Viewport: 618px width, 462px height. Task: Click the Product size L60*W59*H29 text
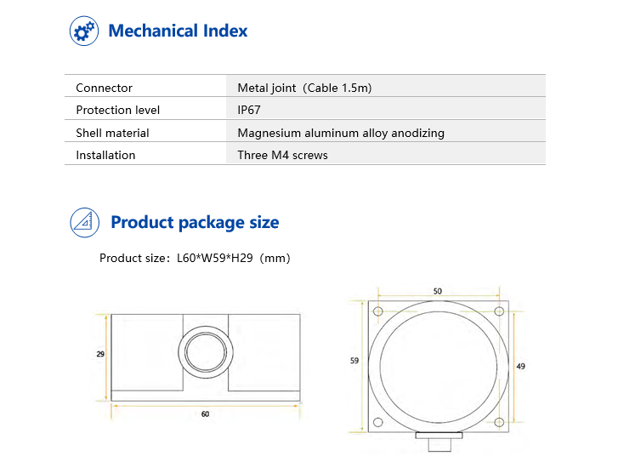click(x=195, y=258)
